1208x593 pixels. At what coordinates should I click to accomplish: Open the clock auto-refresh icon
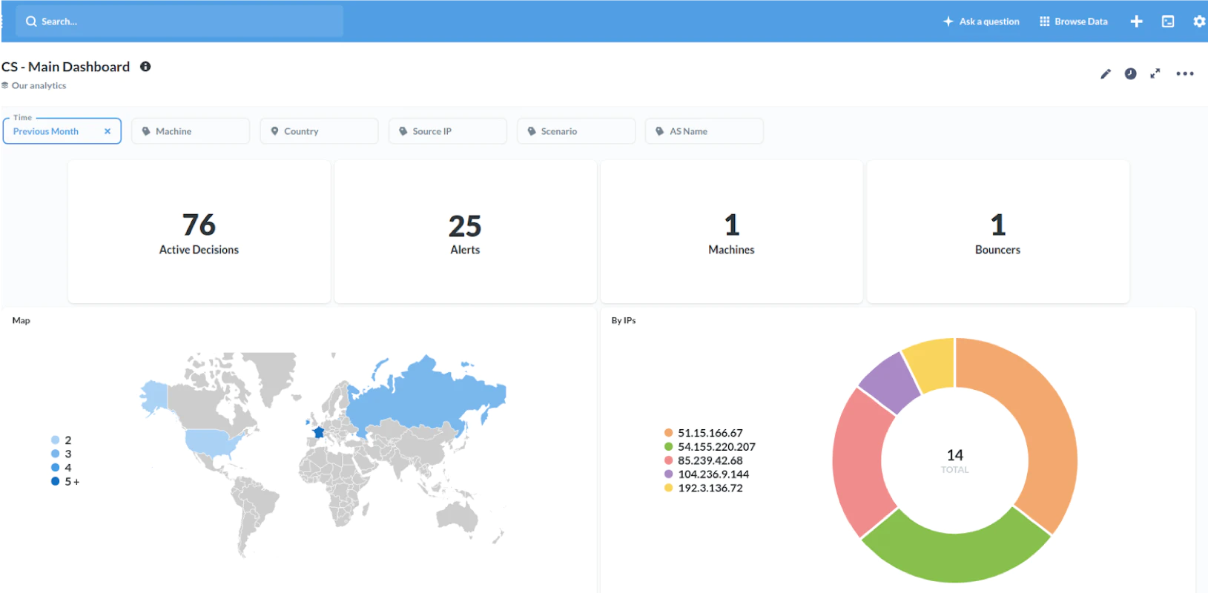click(1130, 73)
